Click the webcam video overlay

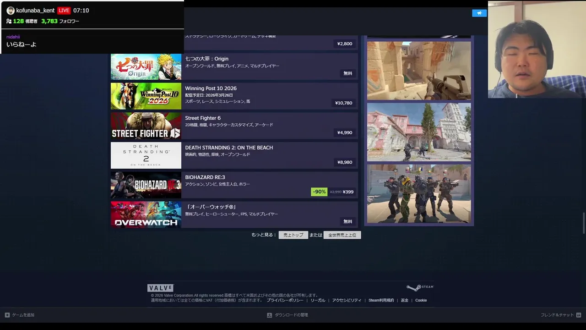point(537,49)
